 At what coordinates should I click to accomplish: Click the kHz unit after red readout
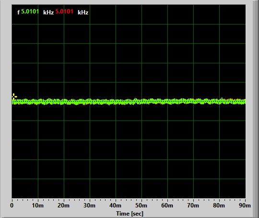coord(83,12)
